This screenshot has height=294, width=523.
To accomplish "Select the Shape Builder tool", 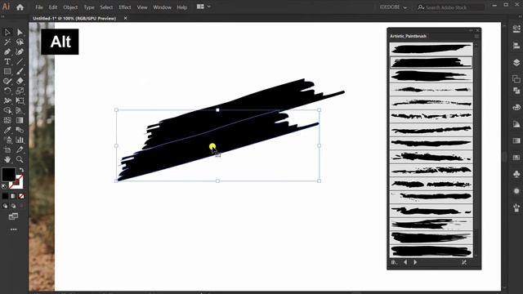I will pyautogui.click(x=7, y=110).
